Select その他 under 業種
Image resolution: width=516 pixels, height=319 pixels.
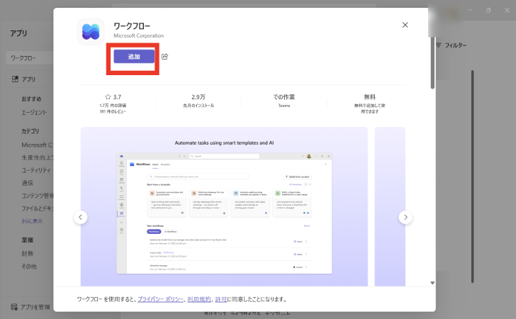pyautogui.click(x=29, y=267)
